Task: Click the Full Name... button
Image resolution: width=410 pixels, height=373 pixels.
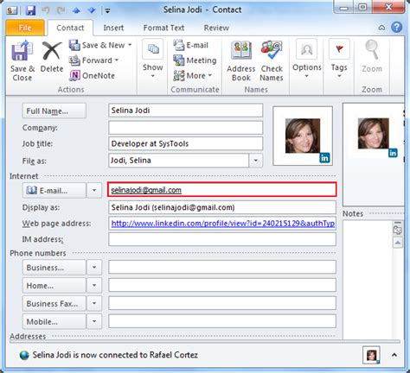Action: [x=54, y=111]
